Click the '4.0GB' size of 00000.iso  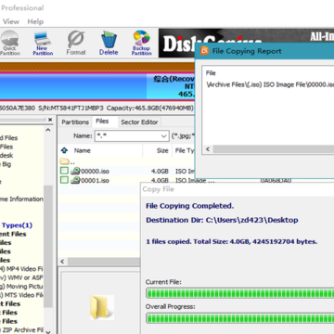[x=160, y=171]
